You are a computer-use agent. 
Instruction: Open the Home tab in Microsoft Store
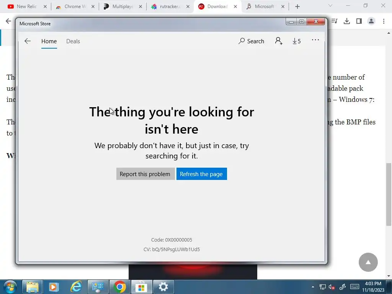pyautogui.click(x=49, y=41)
